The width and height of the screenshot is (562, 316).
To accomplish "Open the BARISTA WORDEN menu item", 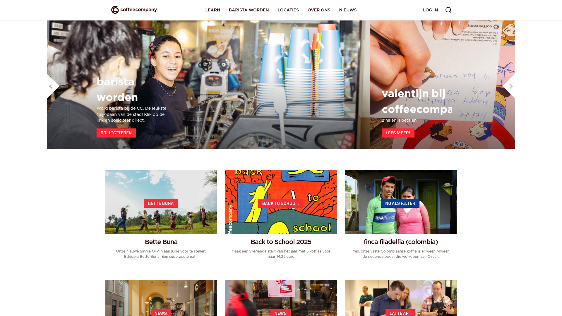I will [249, 10].
